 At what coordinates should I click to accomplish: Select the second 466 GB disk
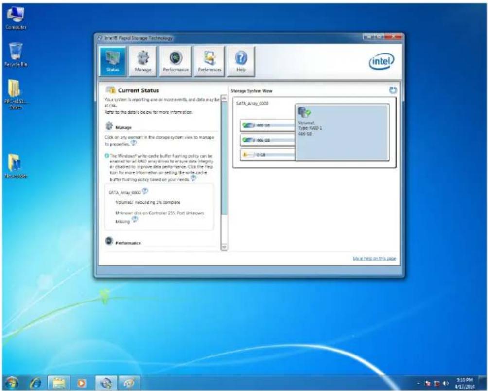[268, 140]
